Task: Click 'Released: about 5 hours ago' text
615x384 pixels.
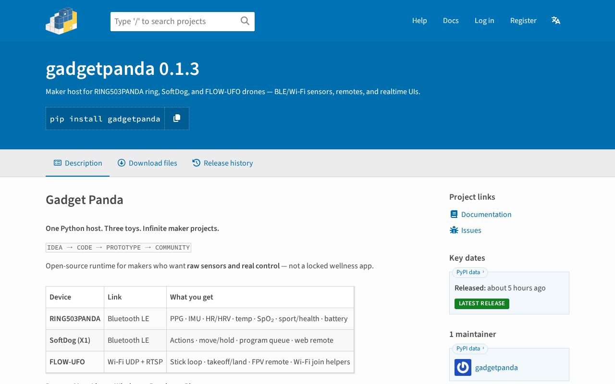Action: [x=500, y=288]
